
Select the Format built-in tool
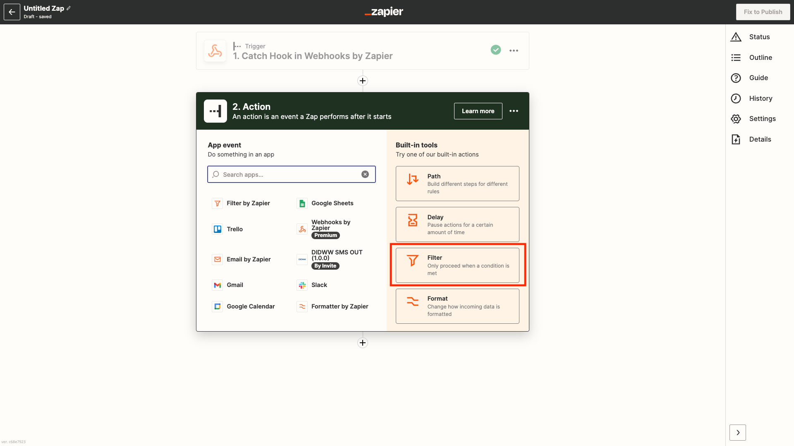pyautogui.click(x=457, y=306)
